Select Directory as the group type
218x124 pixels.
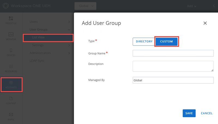[144, 42]
